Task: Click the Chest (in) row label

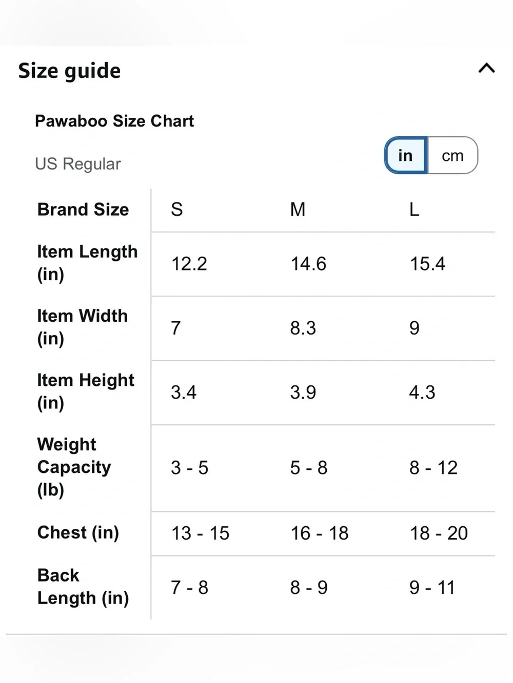Action: (78, 533)
